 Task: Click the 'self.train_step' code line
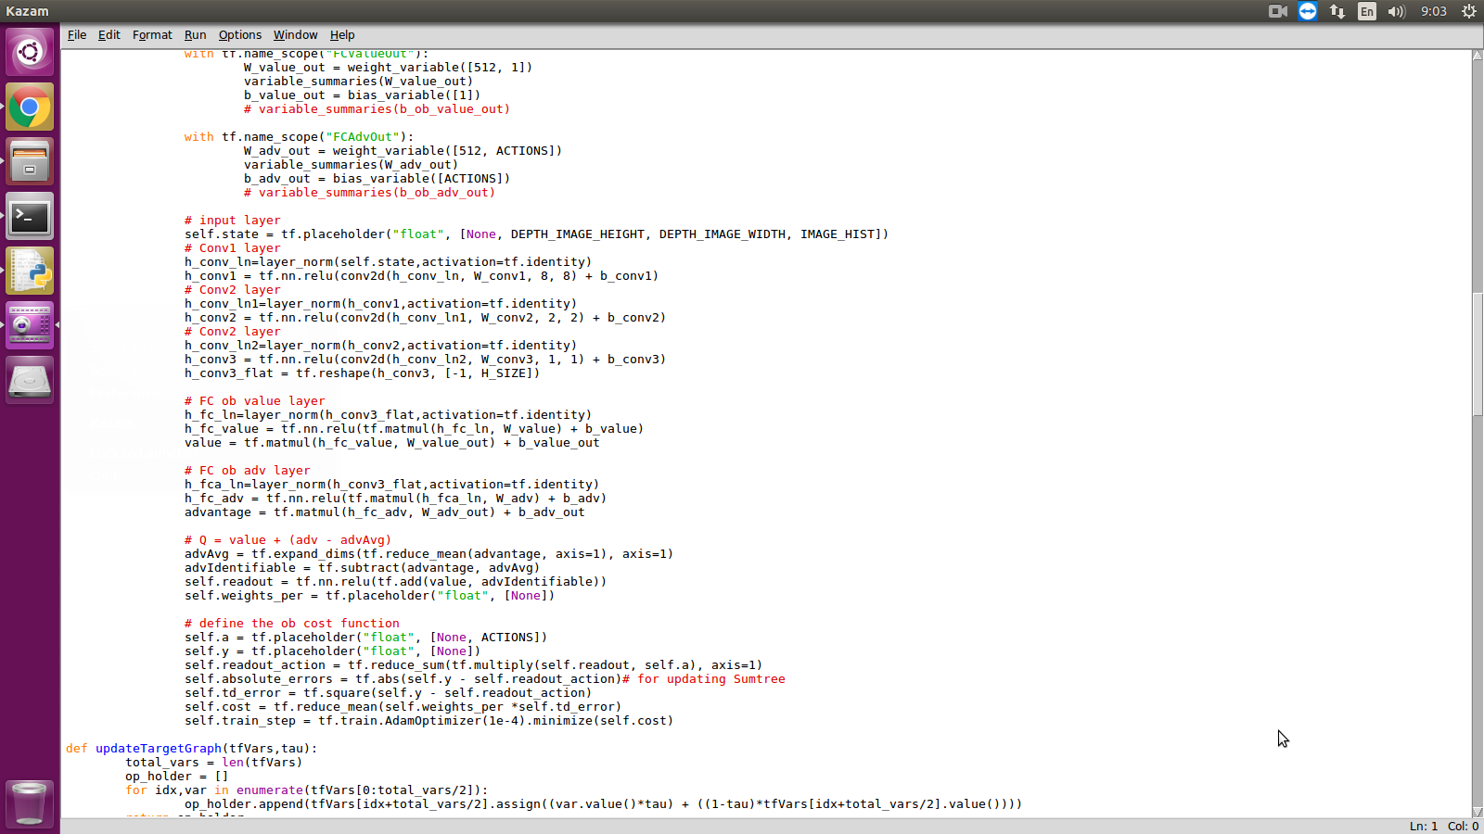tap(429, 720)
